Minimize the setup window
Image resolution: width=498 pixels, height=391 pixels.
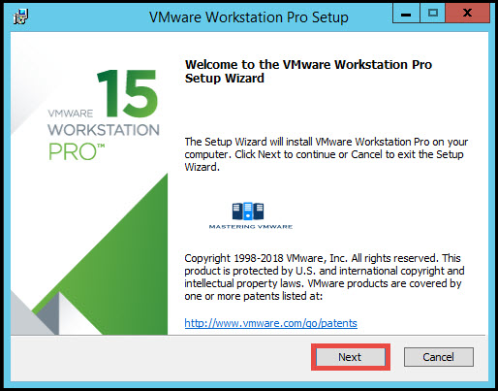(406, 14)
